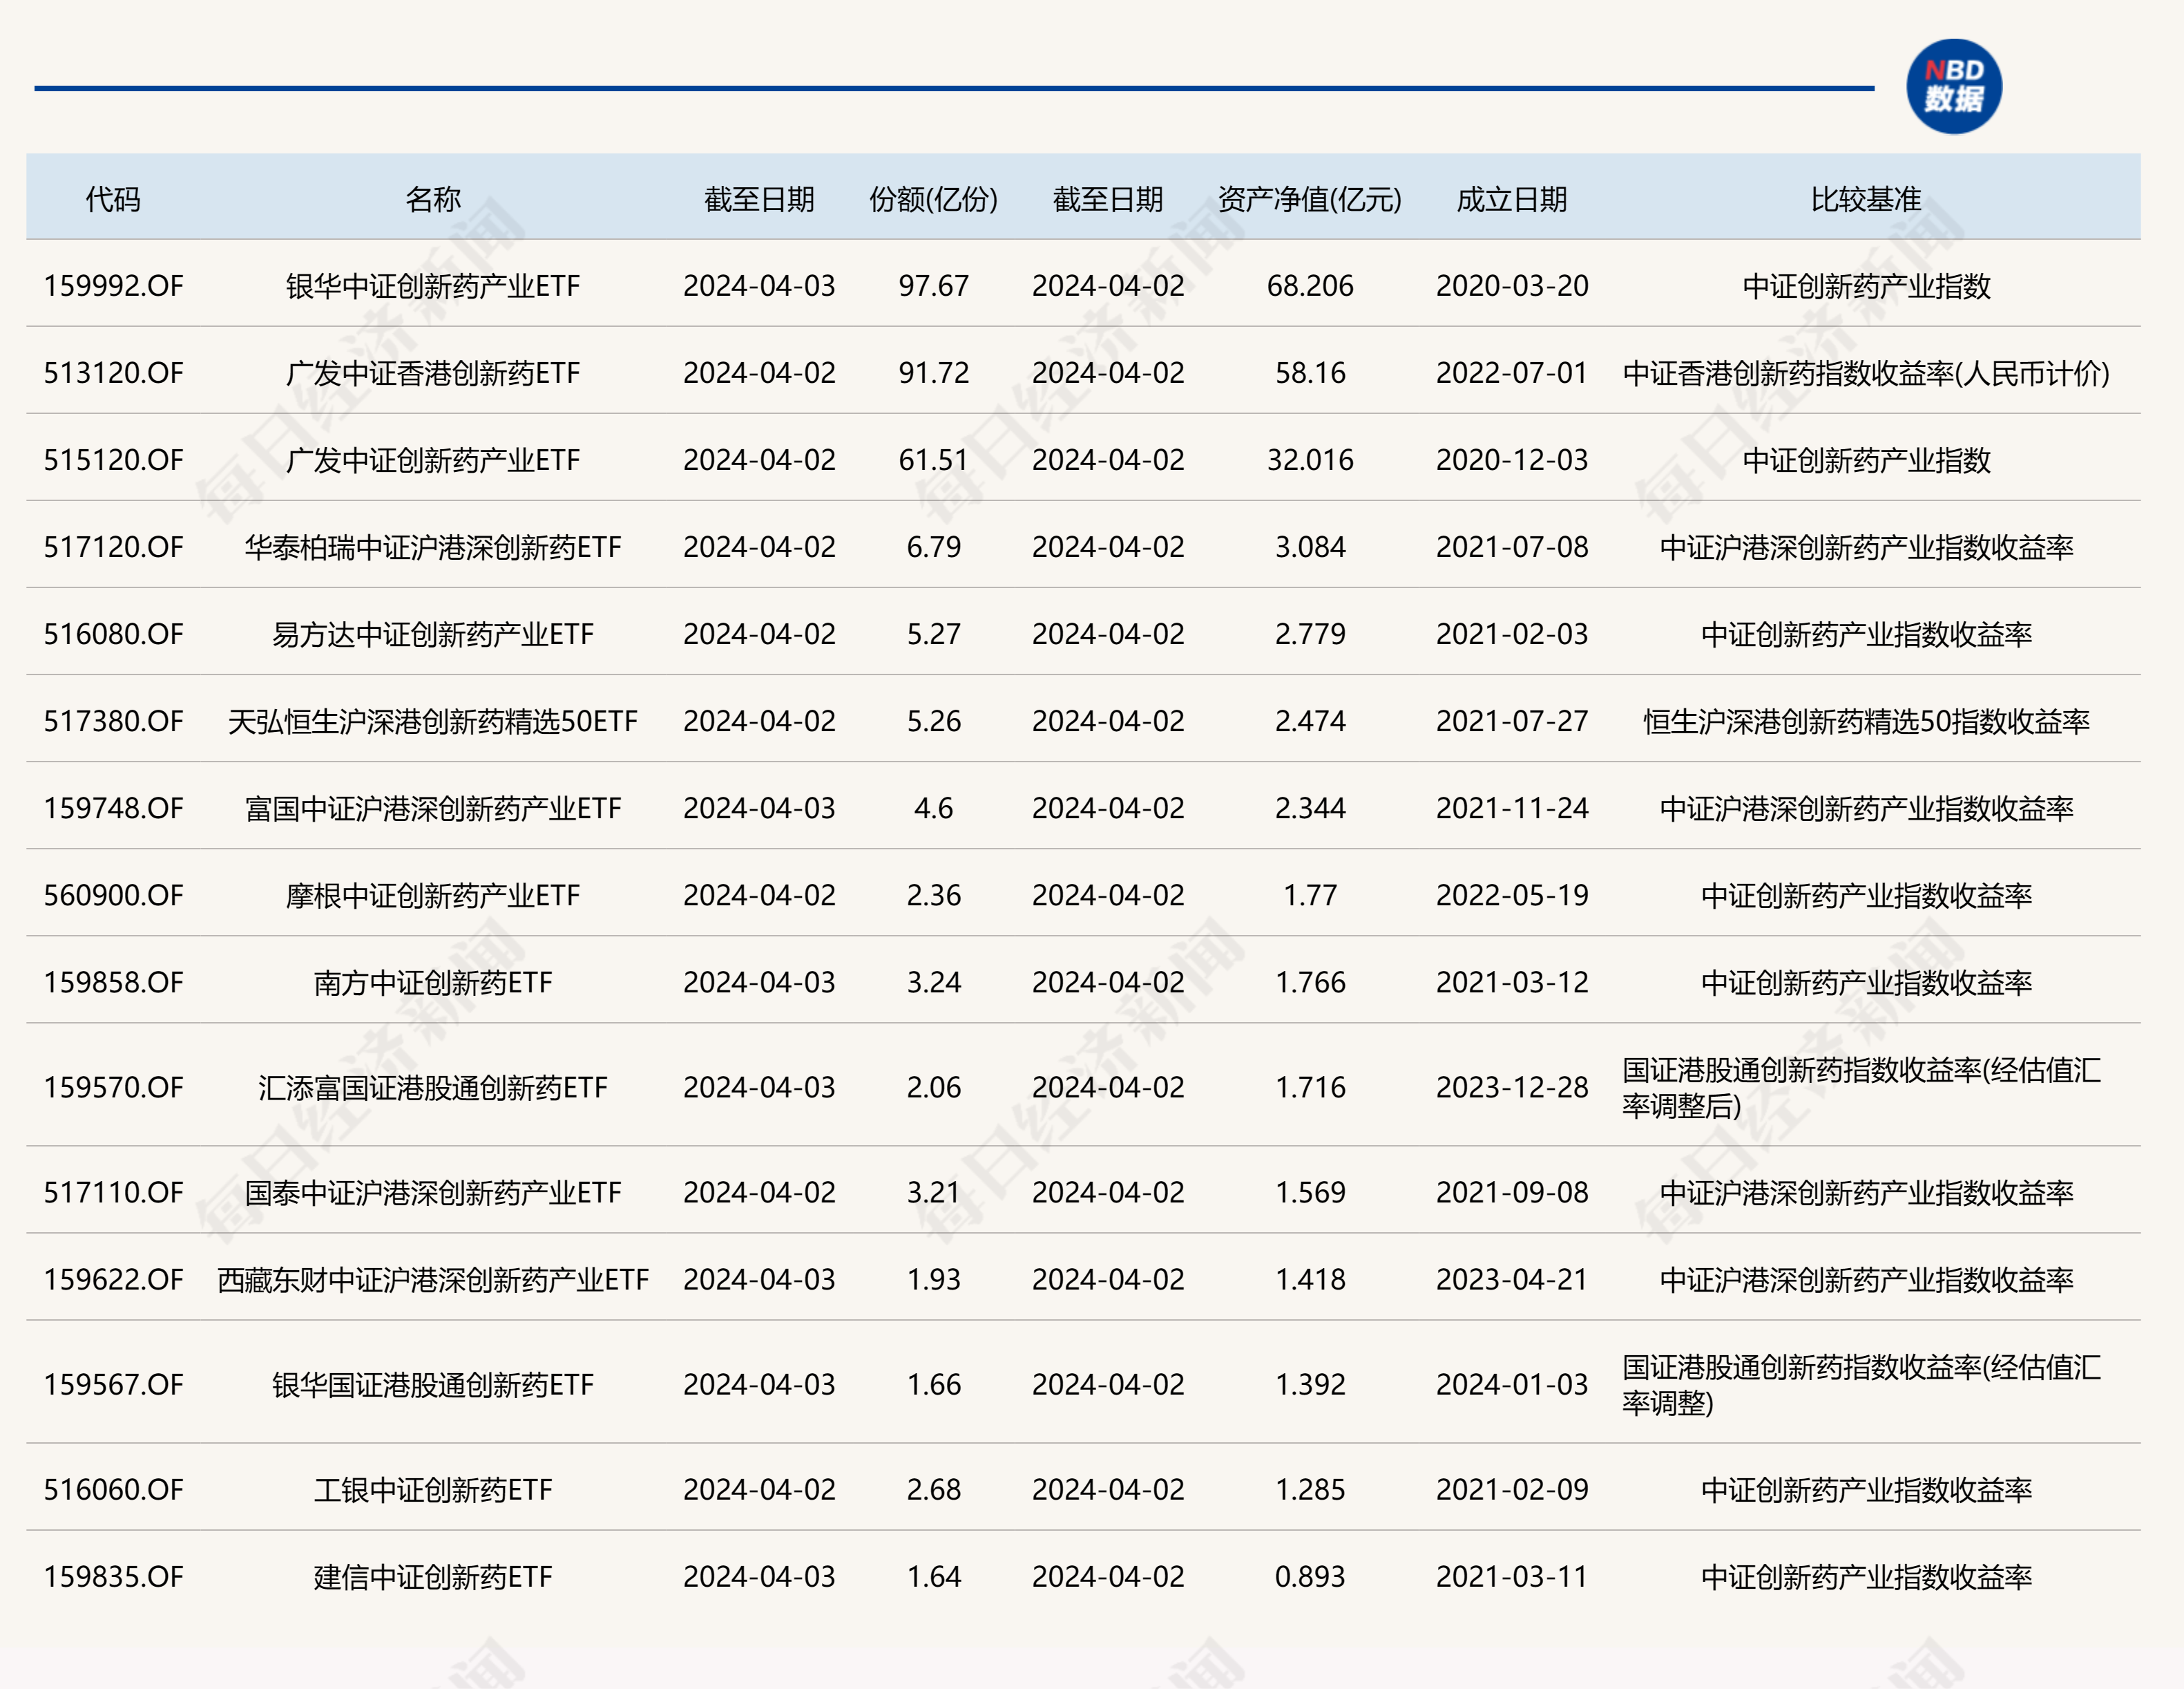
Task: Select 广发中证创新药产业ETF name cell
Action: [433, 460]
